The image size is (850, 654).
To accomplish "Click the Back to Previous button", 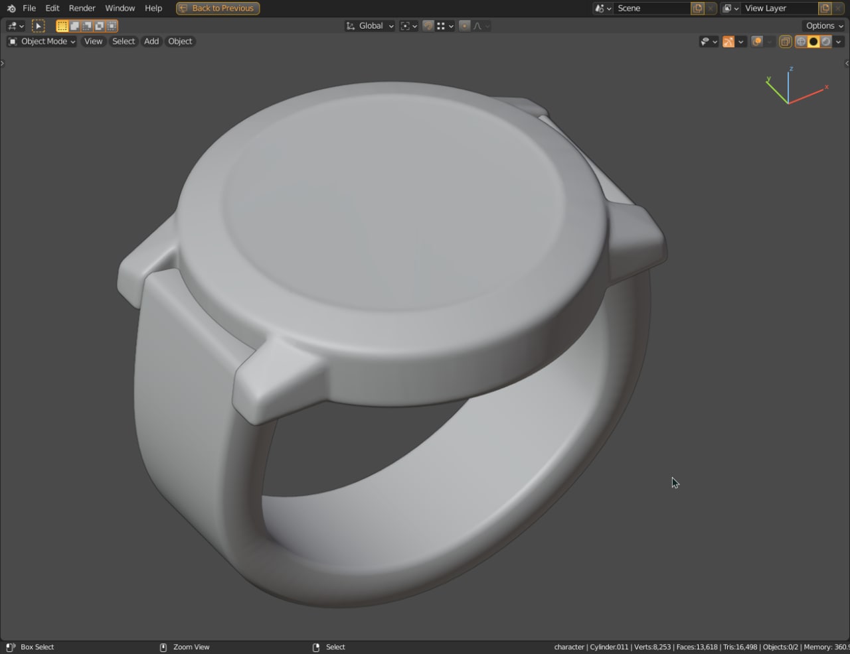I will click(x=218, y=8).
